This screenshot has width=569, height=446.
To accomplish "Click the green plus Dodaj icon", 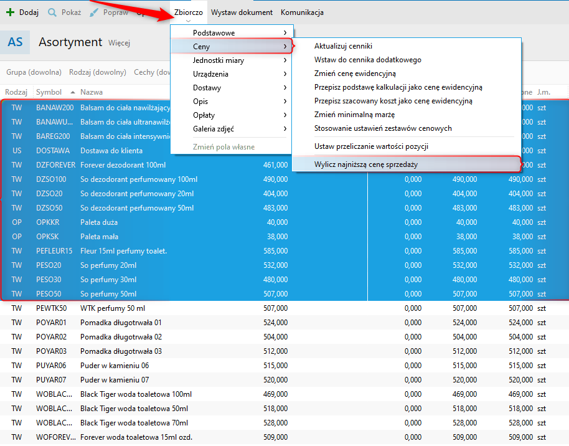I will tap(10, 12).
